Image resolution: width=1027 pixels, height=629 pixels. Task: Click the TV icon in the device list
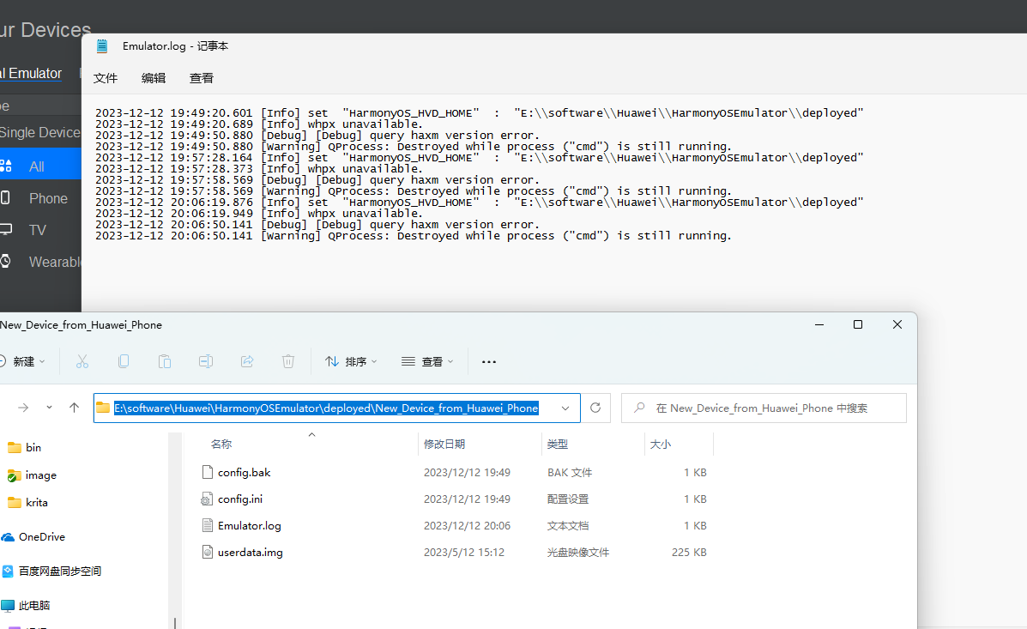pyautogui.click(x=6, y=229)
